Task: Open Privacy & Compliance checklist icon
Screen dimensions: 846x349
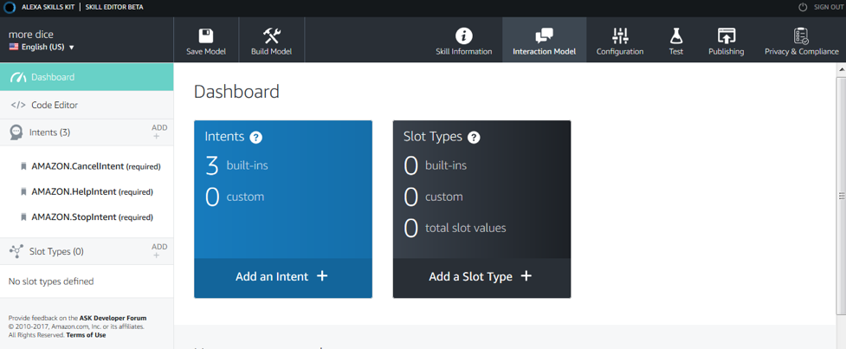Action: pos(801,36)
